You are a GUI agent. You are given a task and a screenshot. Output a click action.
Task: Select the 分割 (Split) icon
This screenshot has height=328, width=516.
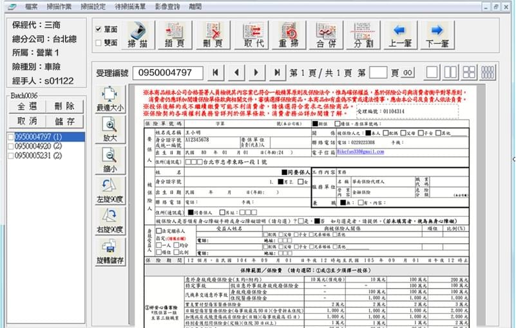(364, 35)
